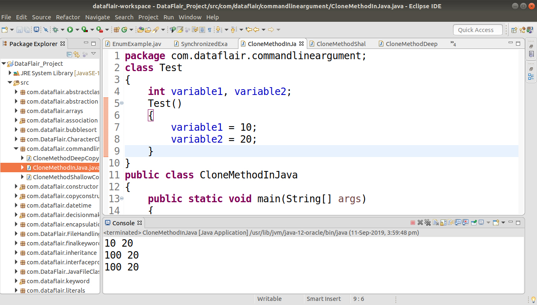Click the New Java Package icon
Viewport: 537px width, 305px height.
pyautogui.click(x=117, y=30)
